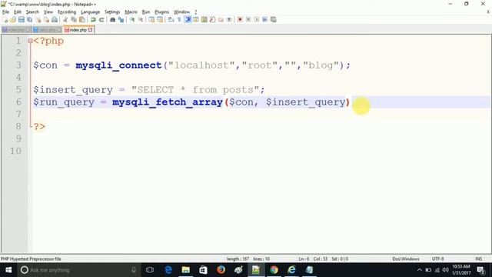Viewport: 492px width, 277px height.
Task: Toggle Show All Characters paragraph icon
Action: tap(179, 20)
